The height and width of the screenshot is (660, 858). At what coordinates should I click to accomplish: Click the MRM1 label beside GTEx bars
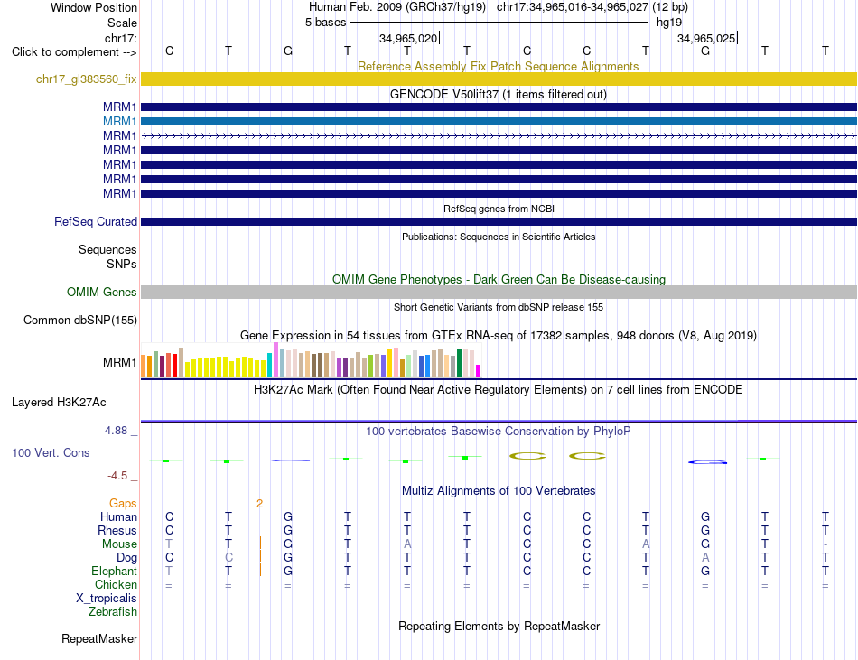[x=119, y=363]
